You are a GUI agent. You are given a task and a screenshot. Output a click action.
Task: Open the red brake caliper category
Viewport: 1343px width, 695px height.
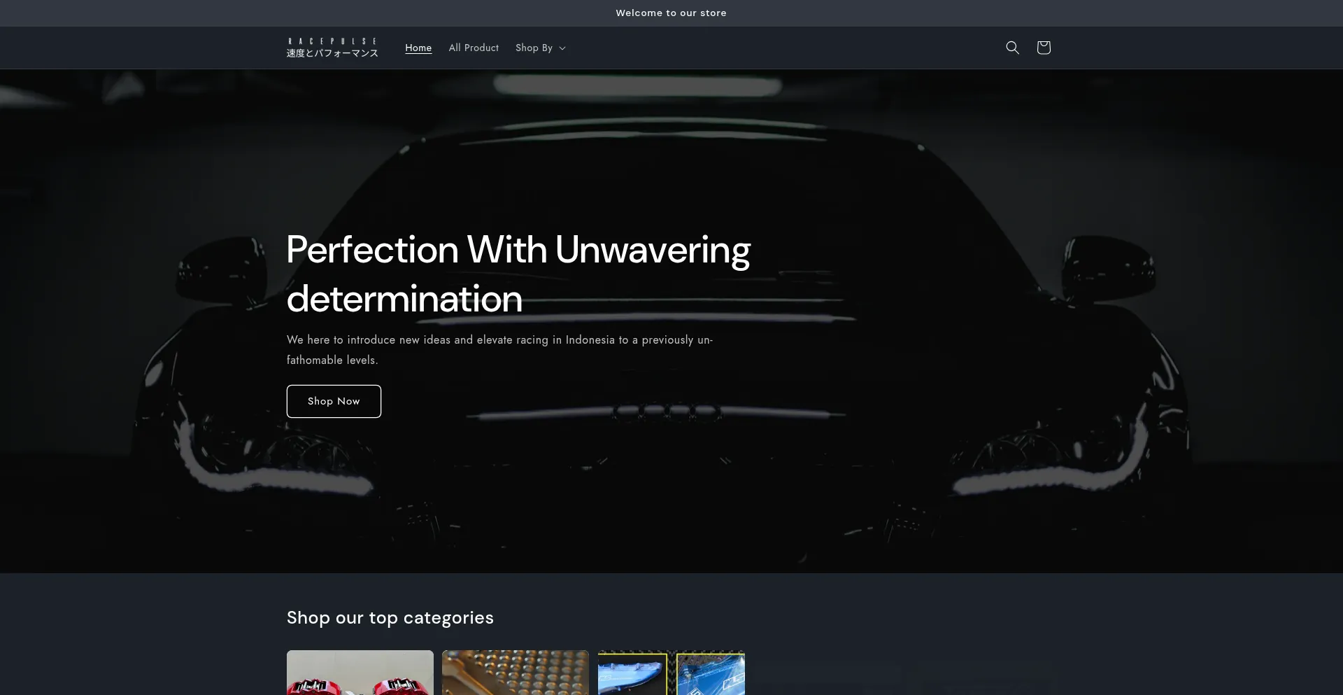tap(360, 673)
